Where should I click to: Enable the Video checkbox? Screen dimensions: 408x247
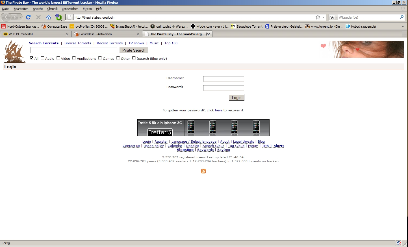tap(58, 58)
